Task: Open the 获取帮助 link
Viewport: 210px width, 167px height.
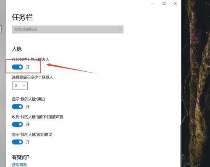Action: (x=19, y=165)
